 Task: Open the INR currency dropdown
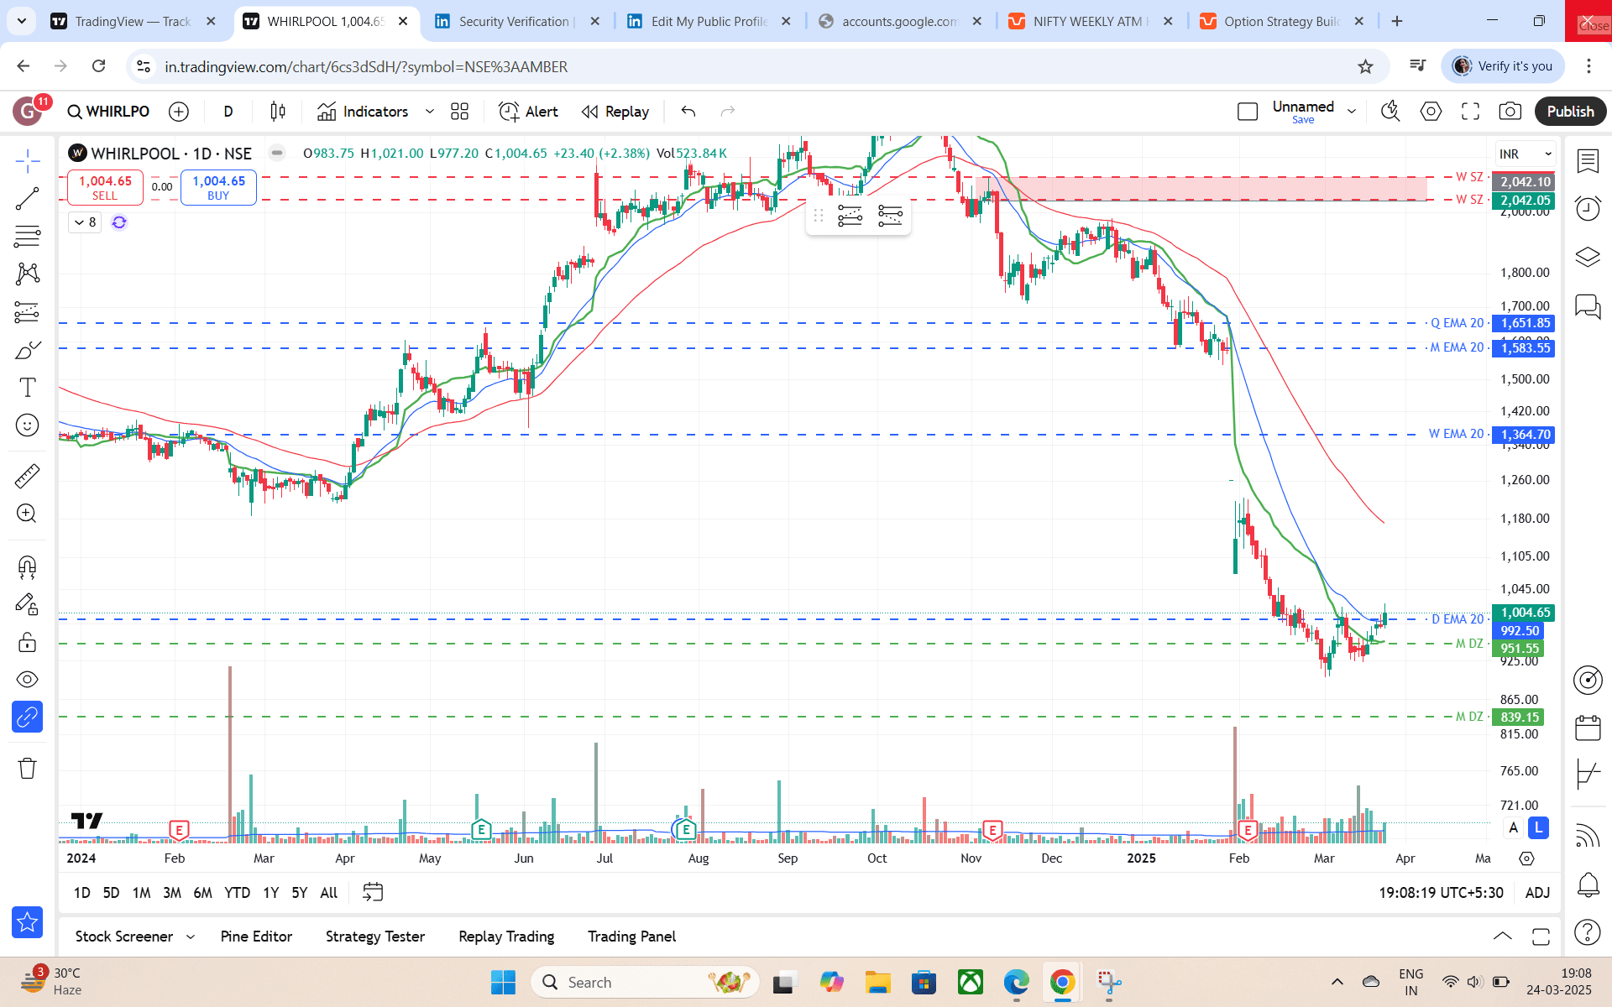1526,154
